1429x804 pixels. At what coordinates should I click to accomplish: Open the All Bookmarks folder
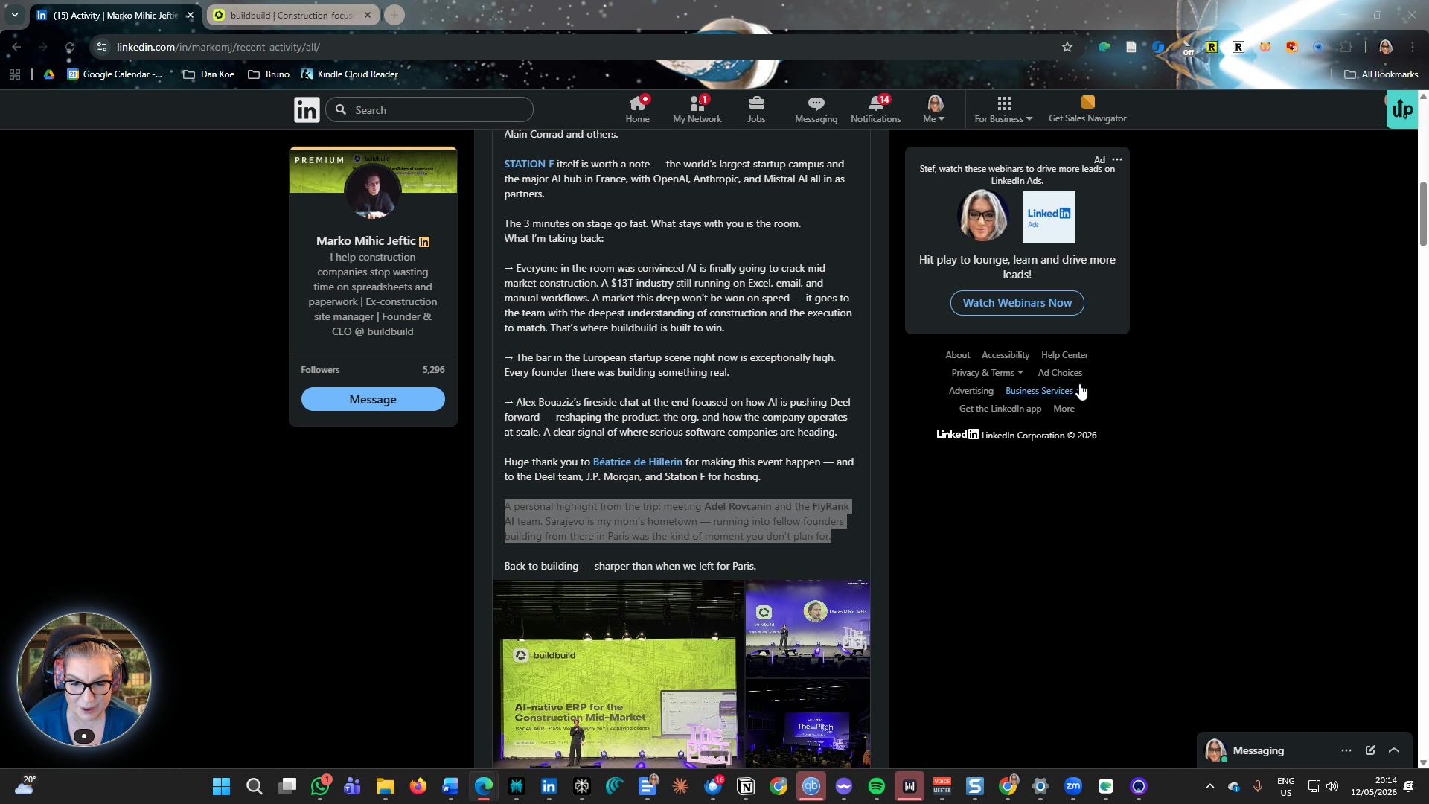1381,74
